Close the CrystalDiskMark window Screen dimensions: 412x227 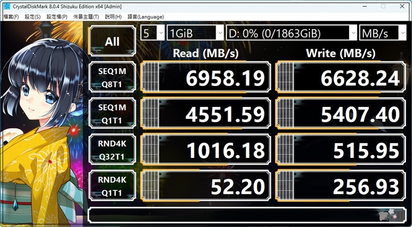pyautogui.click(x=402, y=6)
